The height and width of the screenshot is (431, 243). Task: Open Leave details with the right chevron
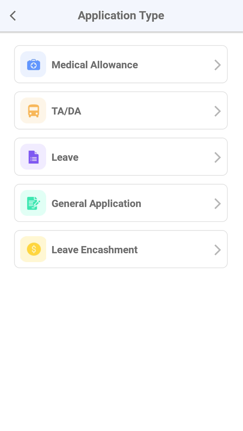(x=218, y=157)
